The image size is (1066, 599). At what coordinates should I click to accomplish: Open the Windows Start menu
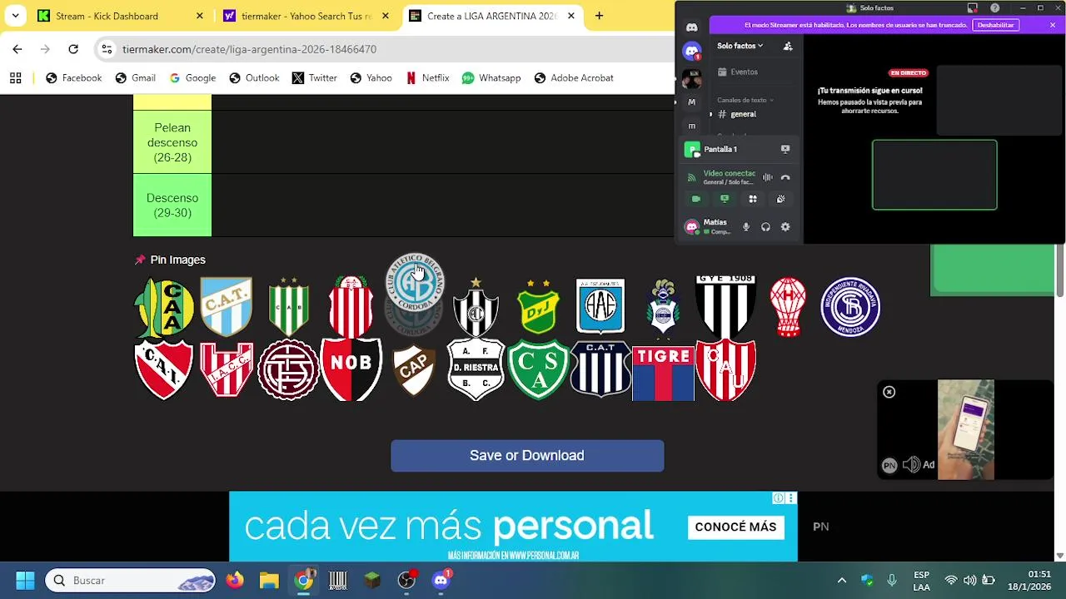pos(25,580)
